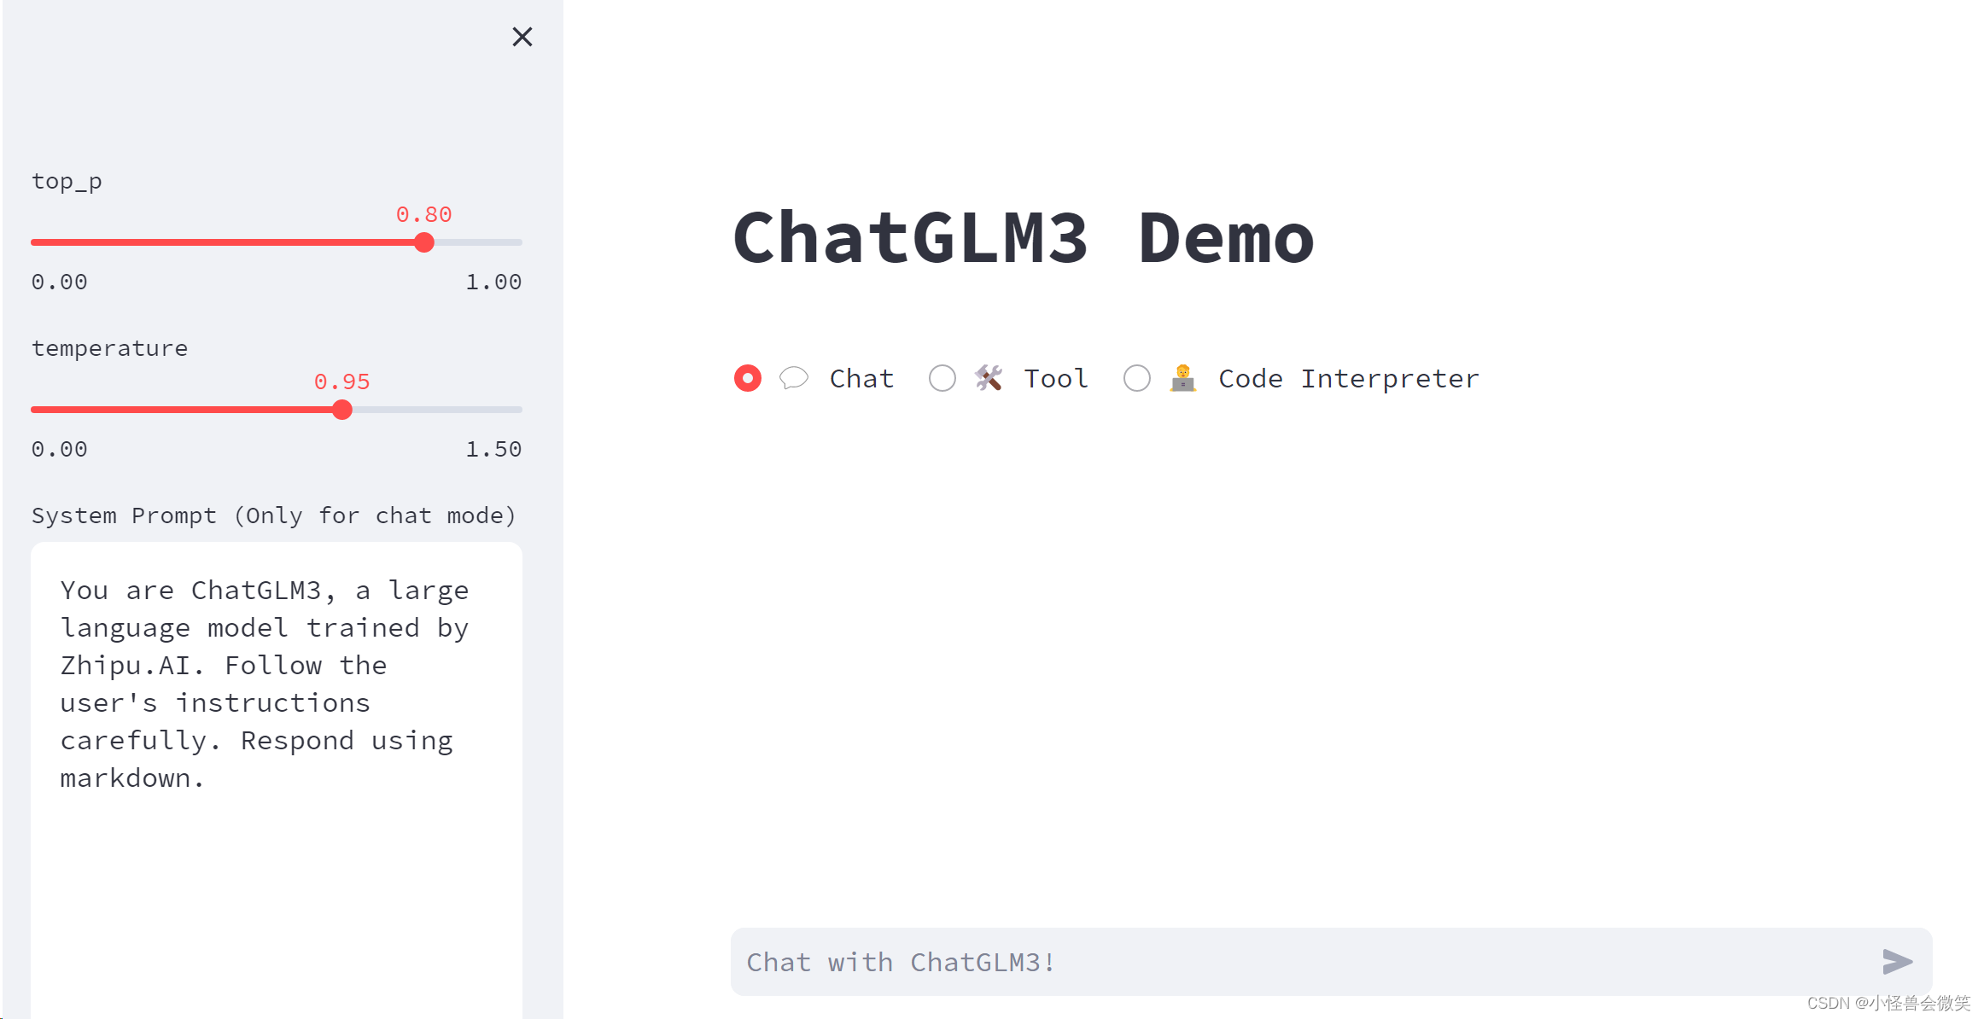
Task: Click the 1.00 top_p maximum label
Action: click(x=493, y=282)
